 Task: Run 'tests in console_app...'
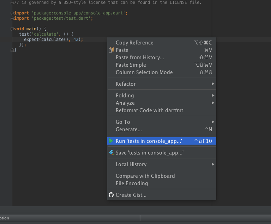pos(162,141)
